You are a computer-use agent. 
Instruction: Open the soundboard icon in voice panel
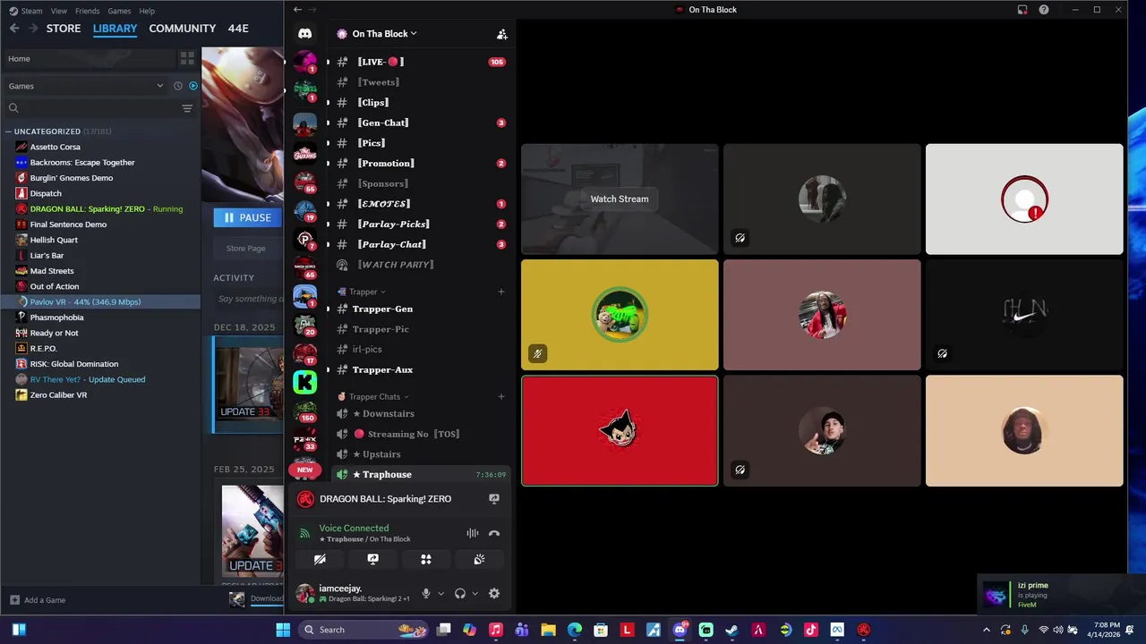point(479,559)
